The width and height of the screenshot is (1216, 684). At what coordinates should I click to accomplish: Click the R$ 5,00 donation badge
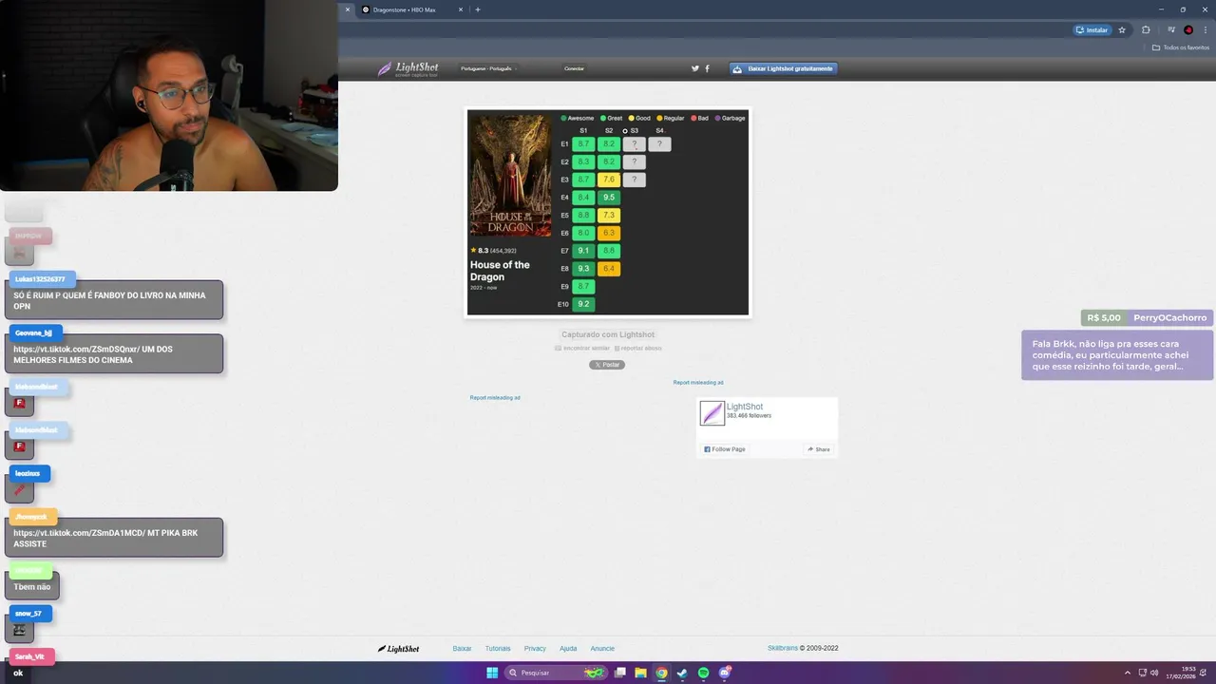pos(1104,318)
